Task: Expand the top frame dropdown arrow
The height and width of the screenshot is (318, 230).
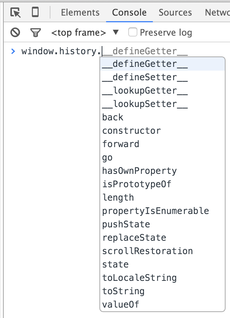Action: click(116, 32)
